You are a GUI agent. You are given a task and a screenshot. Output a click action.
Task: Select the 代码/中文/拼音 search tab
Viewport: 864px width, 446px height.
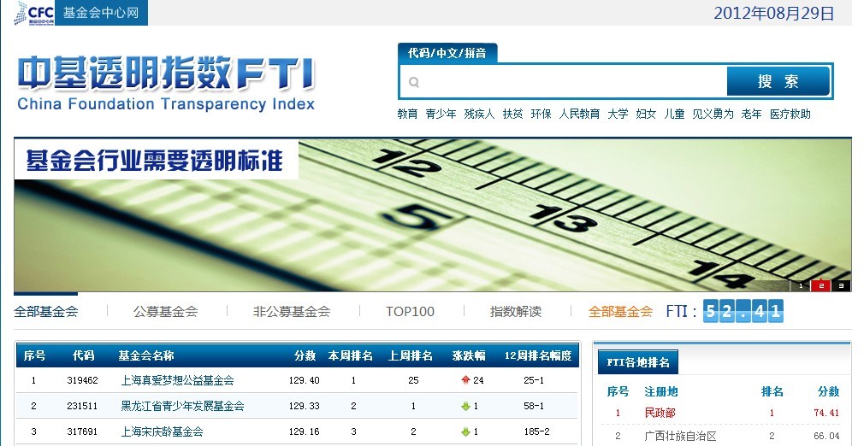click(447, 53)
